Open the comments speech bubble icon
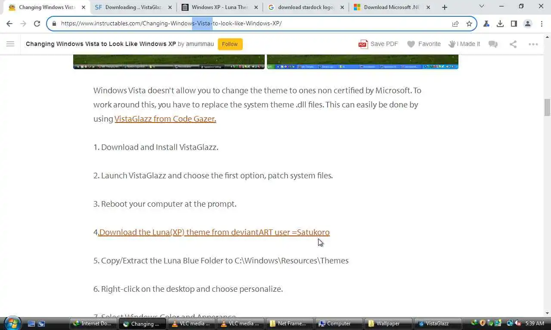551x330 pixels. point(493,44)
